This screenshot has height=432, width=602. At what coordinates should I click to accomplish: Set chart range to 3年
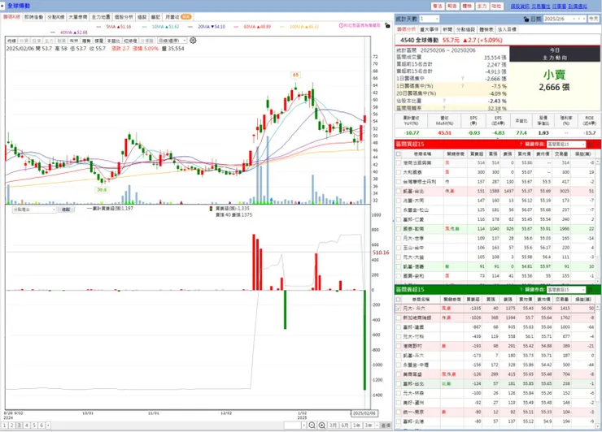pyautogui.click(x=369, y=426)
